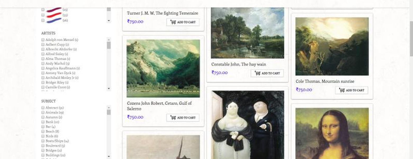Tick the Camille Corot artist checkbox
Screen dimensions: 413x159
pos(43,87)
